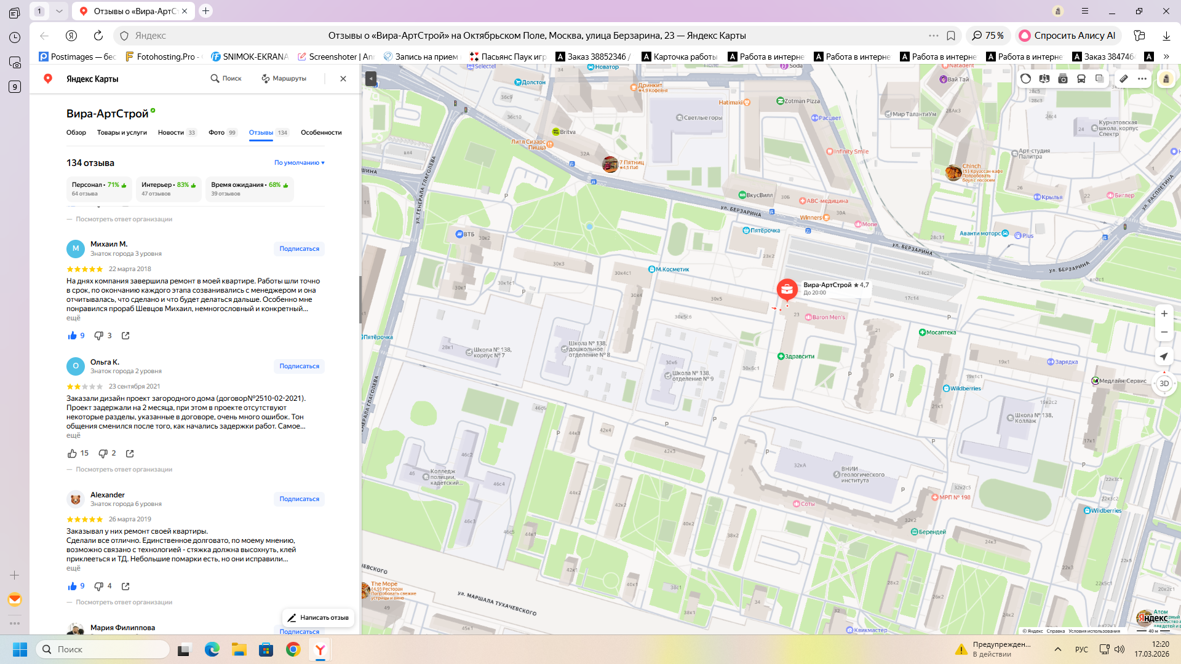The height and width of the screenshot is (664, 1181).
Task: Open map photos layer icon
Action: [x=1062, y=79]
